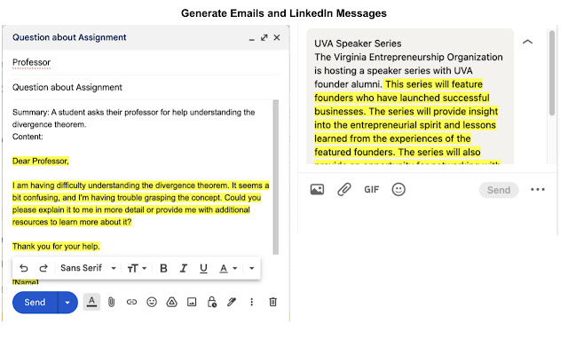Screen dimensions: 568x355
Task: Open LinkedIn message more options ellipsis
Action: point(538,189)
